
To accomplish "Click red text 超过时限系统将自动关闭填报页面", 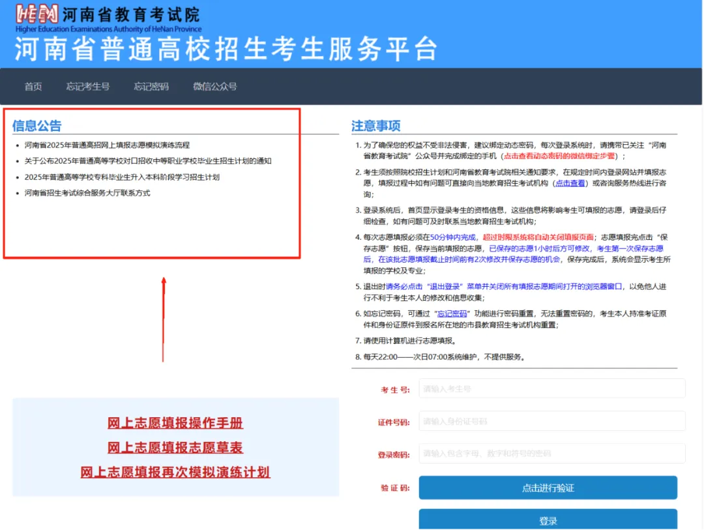I will pos(538,237).
